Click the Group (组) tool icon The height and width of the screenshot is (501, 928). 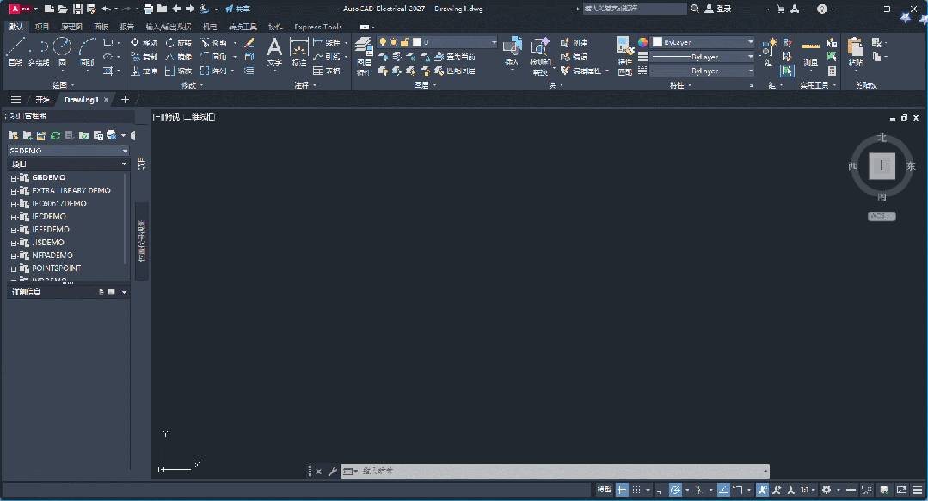coord(769,48)
